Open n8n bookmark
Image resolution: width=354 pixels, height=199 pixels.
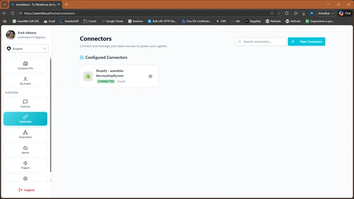tap(235, 21)
